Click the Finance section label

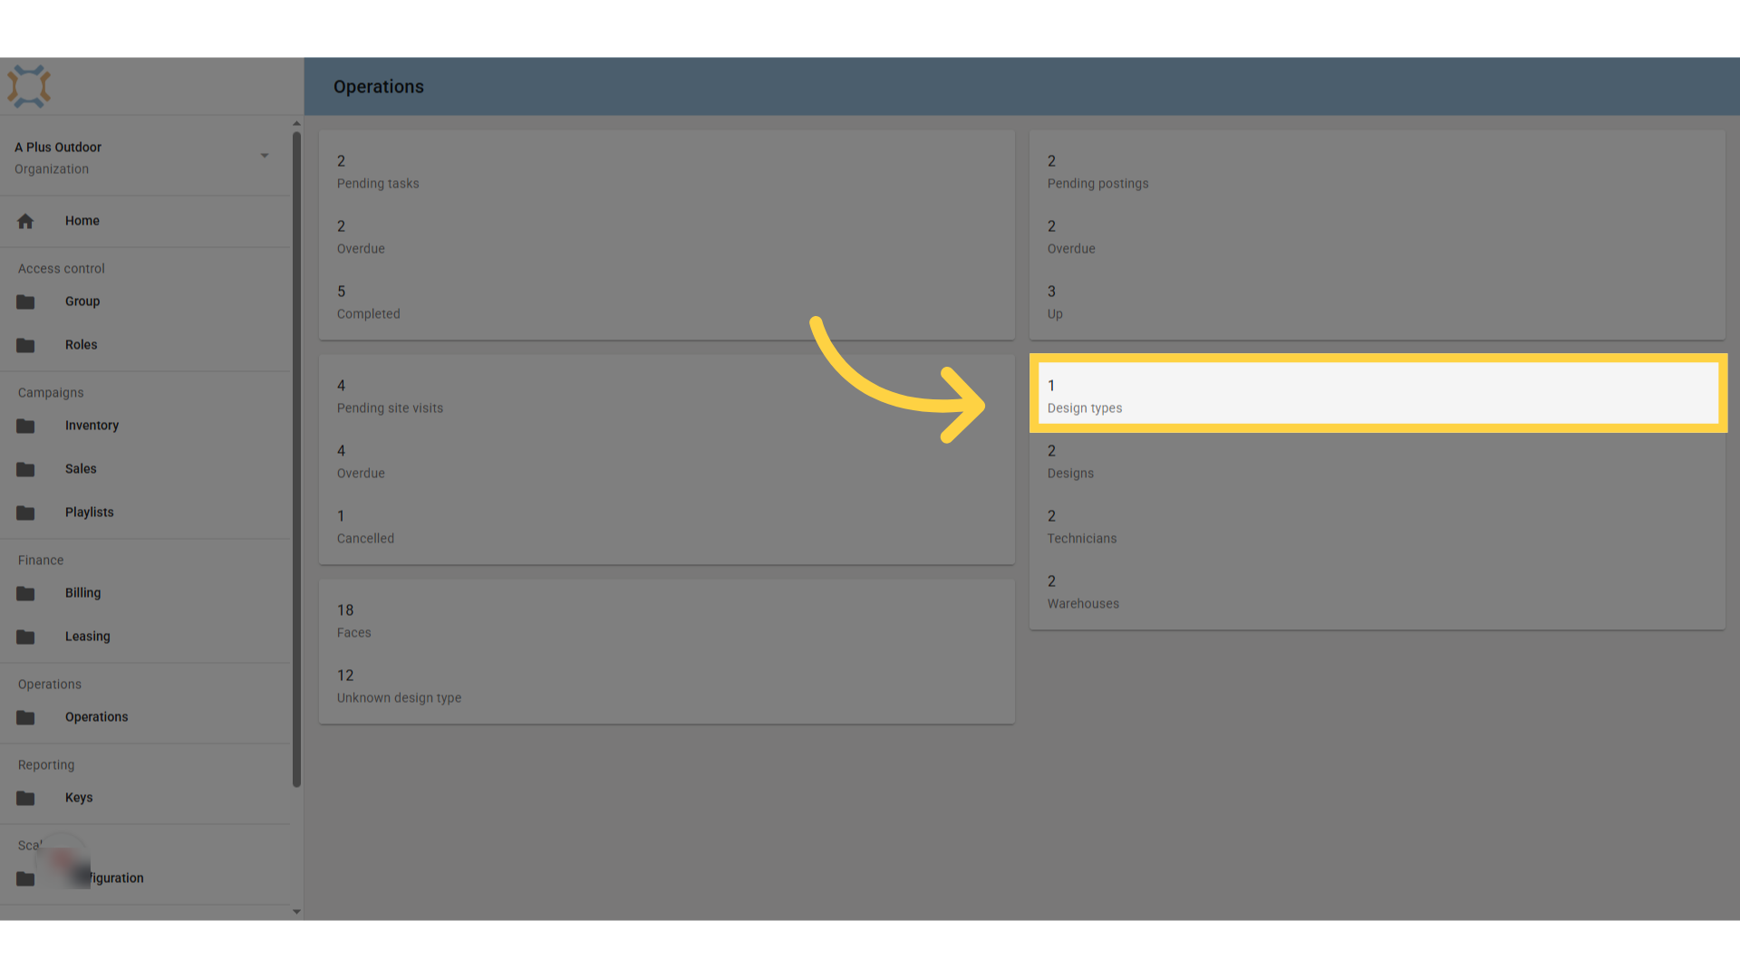coord(41,561)
